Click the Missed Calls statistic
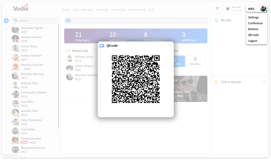The height and width of the screenshot is (160, 271). tap(189, 37)
